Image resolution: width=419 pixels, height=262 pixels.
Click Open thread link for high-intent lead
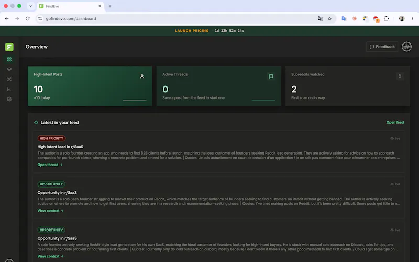click(x=50, y=165)
